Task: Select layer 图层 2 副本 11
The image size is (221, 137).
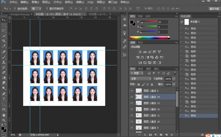Action: coord(151,115)
